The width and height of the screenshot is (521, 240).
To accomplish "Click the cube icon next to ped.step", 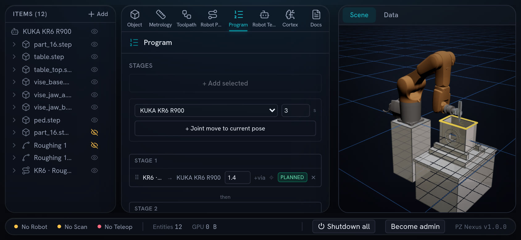I will (26, 120).
